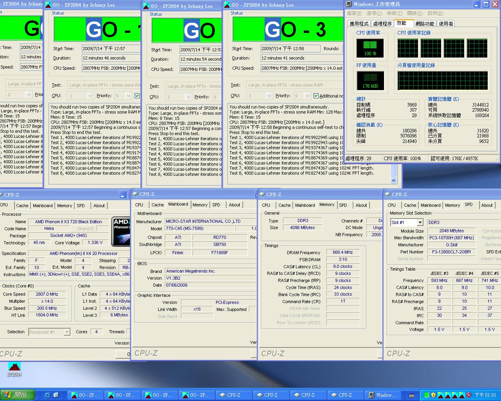The height and width of the screenshot is (401, 501).
Task: Click the memory manufacturer G.Skill
Action: point(451,245)
